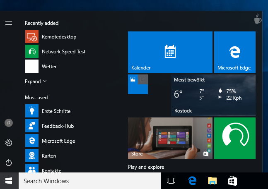This screenshot has height=189, width=268.
Task: Open the hamburger menu in Start
Action: (9, 23)
